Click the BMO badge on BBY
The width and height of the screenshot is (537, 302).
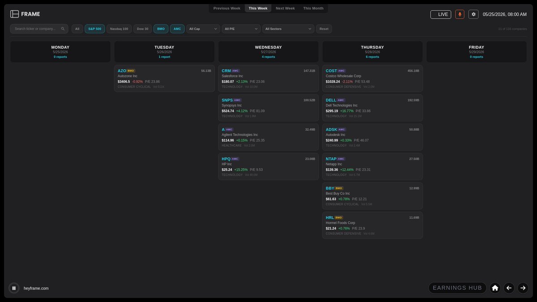click(339, 188)
